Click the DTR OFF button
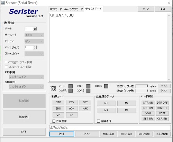This screenshot has height=142, width=173. pyautogui.click(x=162, y=103)
